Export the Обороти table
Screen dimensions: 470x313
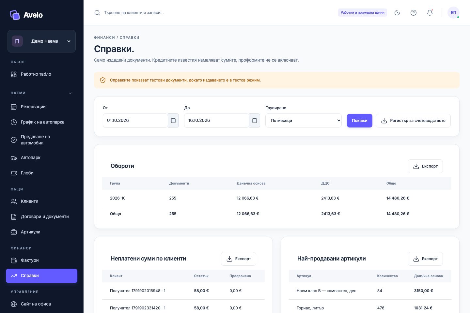pos(425,166)
